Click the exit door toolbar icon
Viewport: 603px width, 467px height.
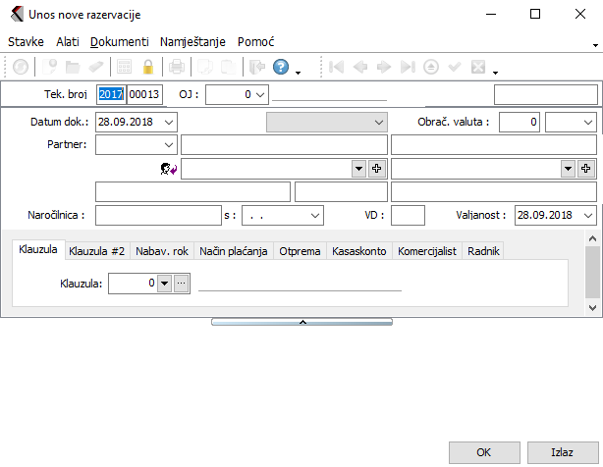pyautogui.click(x=256, y=68)
